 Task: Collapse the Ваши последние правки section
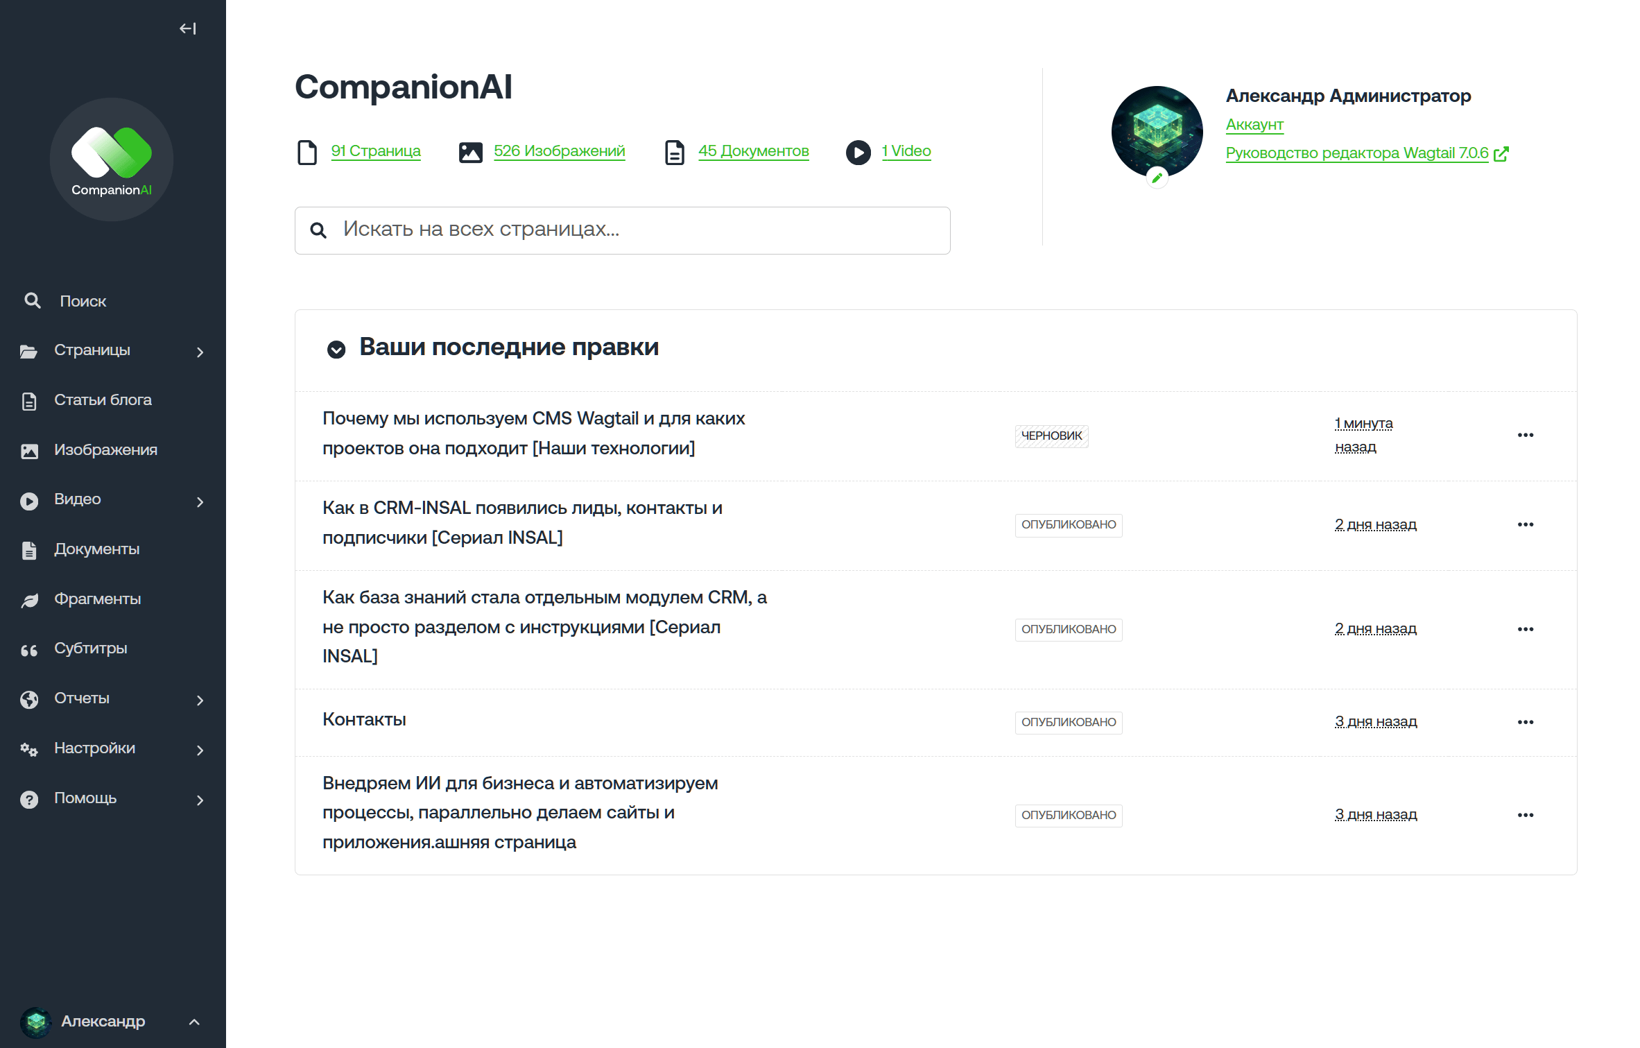(x=337, y=350)
